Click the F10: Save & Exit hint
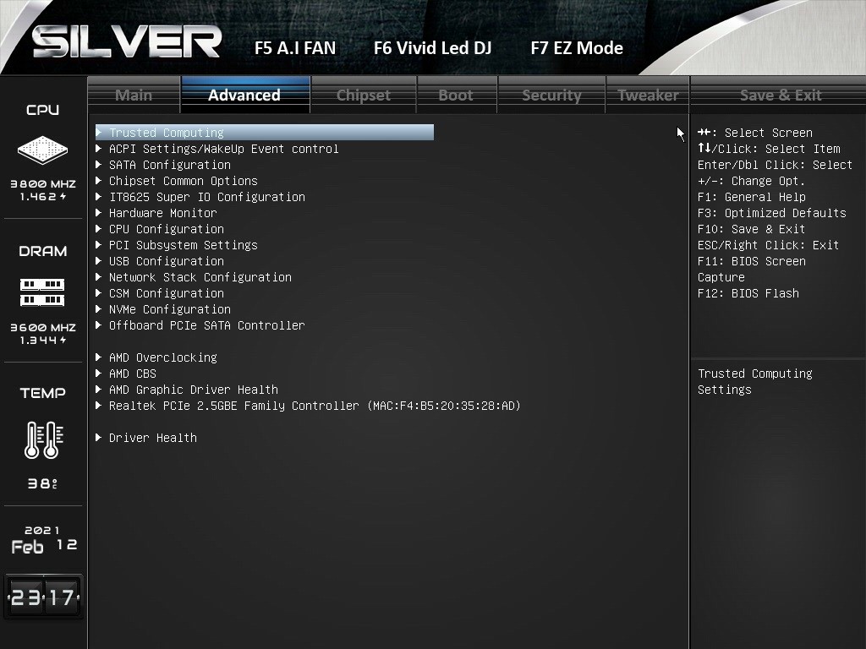Viewport: 866px width, 649px height. coord(751,229)
